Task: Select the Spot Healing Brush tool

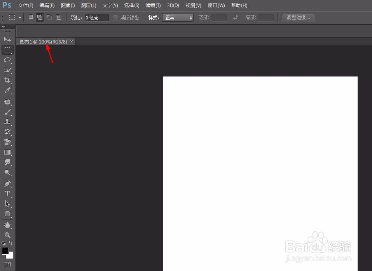Action: pos(7,102)
